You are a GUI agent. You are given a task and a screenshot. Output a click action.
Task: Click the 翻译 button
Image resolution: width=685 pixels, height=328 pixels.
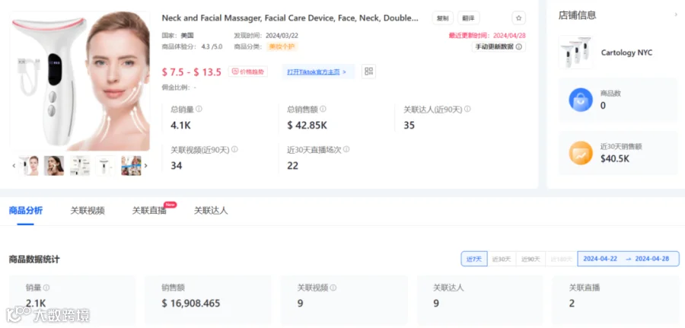[x=469, y=18]
